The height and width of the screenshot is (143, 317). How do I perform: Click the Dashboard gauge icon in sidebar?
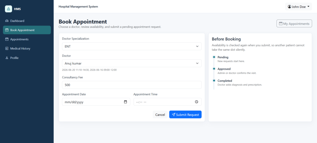[7, 21]
